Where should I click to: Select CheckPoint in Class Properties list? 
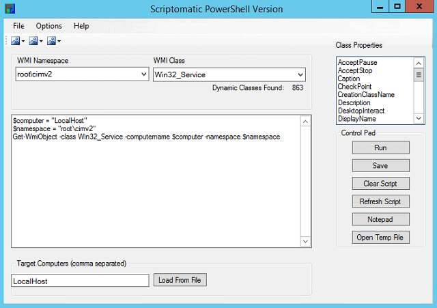click(354, 87)
